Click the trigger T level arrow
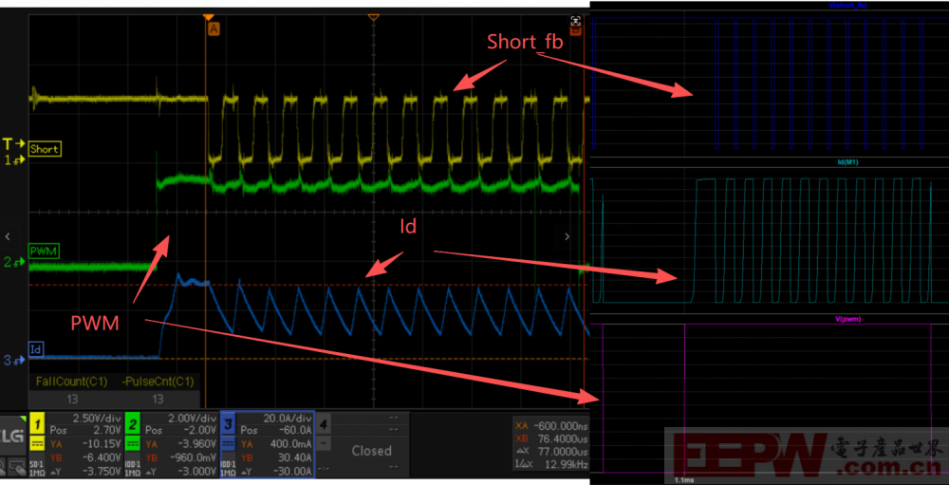 9,144
